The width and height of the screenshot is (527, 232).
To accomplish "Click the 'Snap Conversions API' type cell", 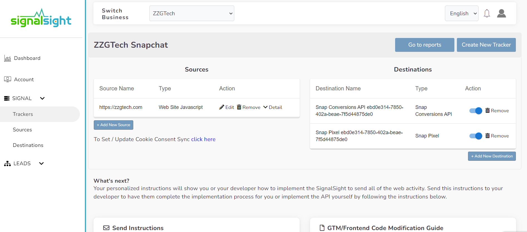I will tap(434, 111).
